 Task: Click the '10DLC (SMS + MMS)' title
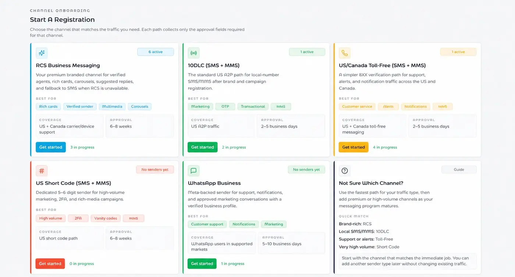214,65
